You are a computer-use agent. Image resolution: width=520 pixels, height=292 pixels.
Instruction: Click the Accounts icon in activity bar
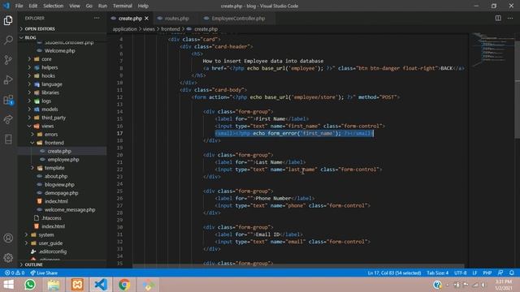8,238
